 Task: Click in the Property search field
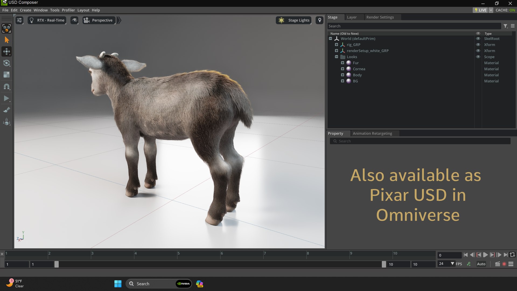pos(420,141)
